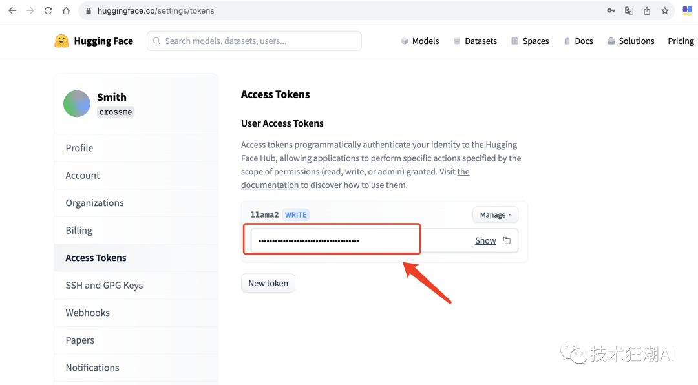Viewport: 698px width, 385px height.
Task: Open the Billing settings section
Action: (79, 230)
